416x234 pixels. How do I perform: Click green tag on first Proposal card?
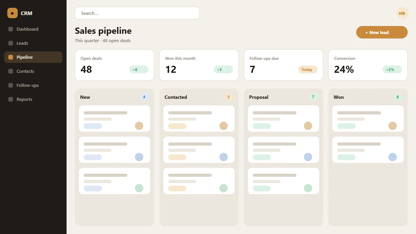click(x=262, y=126)
